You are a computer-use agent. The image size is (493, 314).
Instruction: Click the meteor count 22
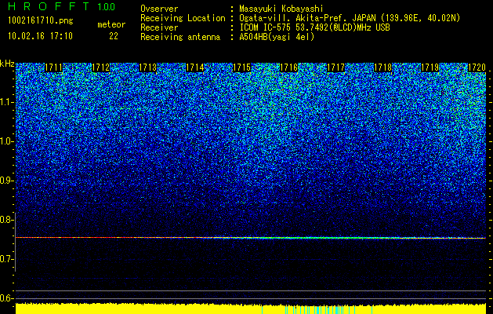point(114,36)
